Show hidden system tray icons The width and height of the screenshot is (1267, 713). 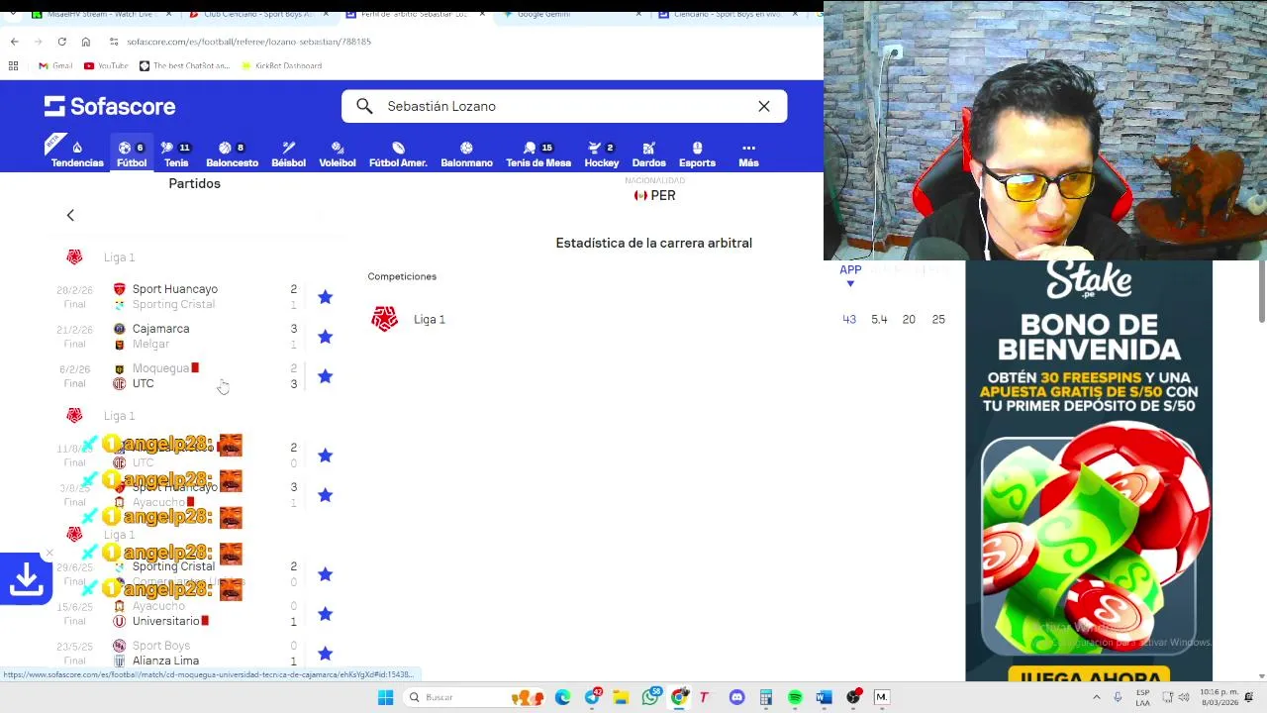tap(1097, 697)
